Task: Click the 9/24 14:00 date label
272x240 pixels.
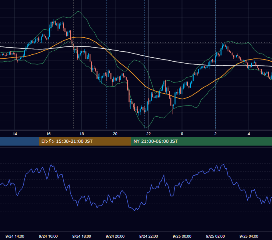Action: click(x=15, y=236)
